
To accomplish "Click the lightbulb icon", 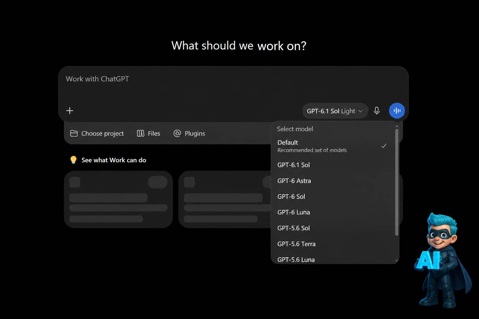I will 73,160.
